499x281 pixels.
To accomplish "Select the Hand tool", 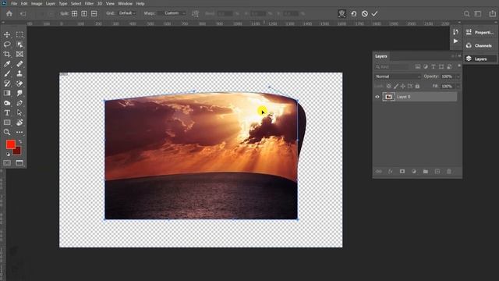I will [19, 123].
